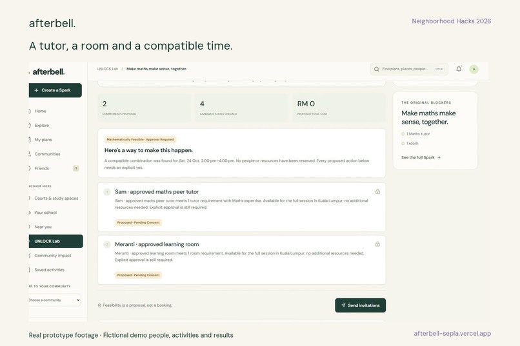
Task: Click the Create a Spark button
Action: click(x=55, y=90)
